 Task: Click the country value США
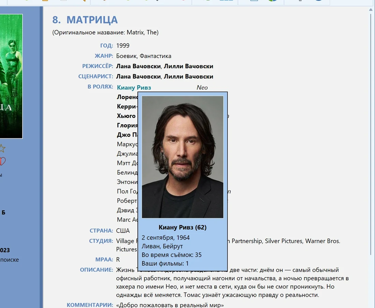coord(123,231)
